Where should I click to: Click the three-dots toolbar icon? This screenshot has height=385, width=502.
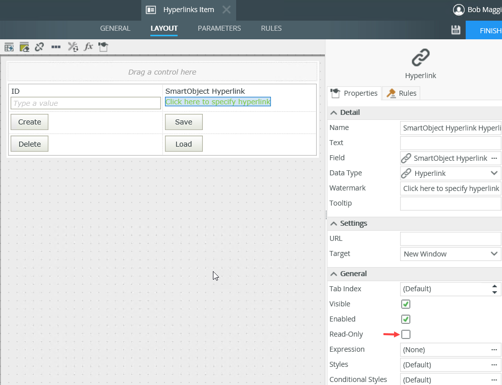56,47
